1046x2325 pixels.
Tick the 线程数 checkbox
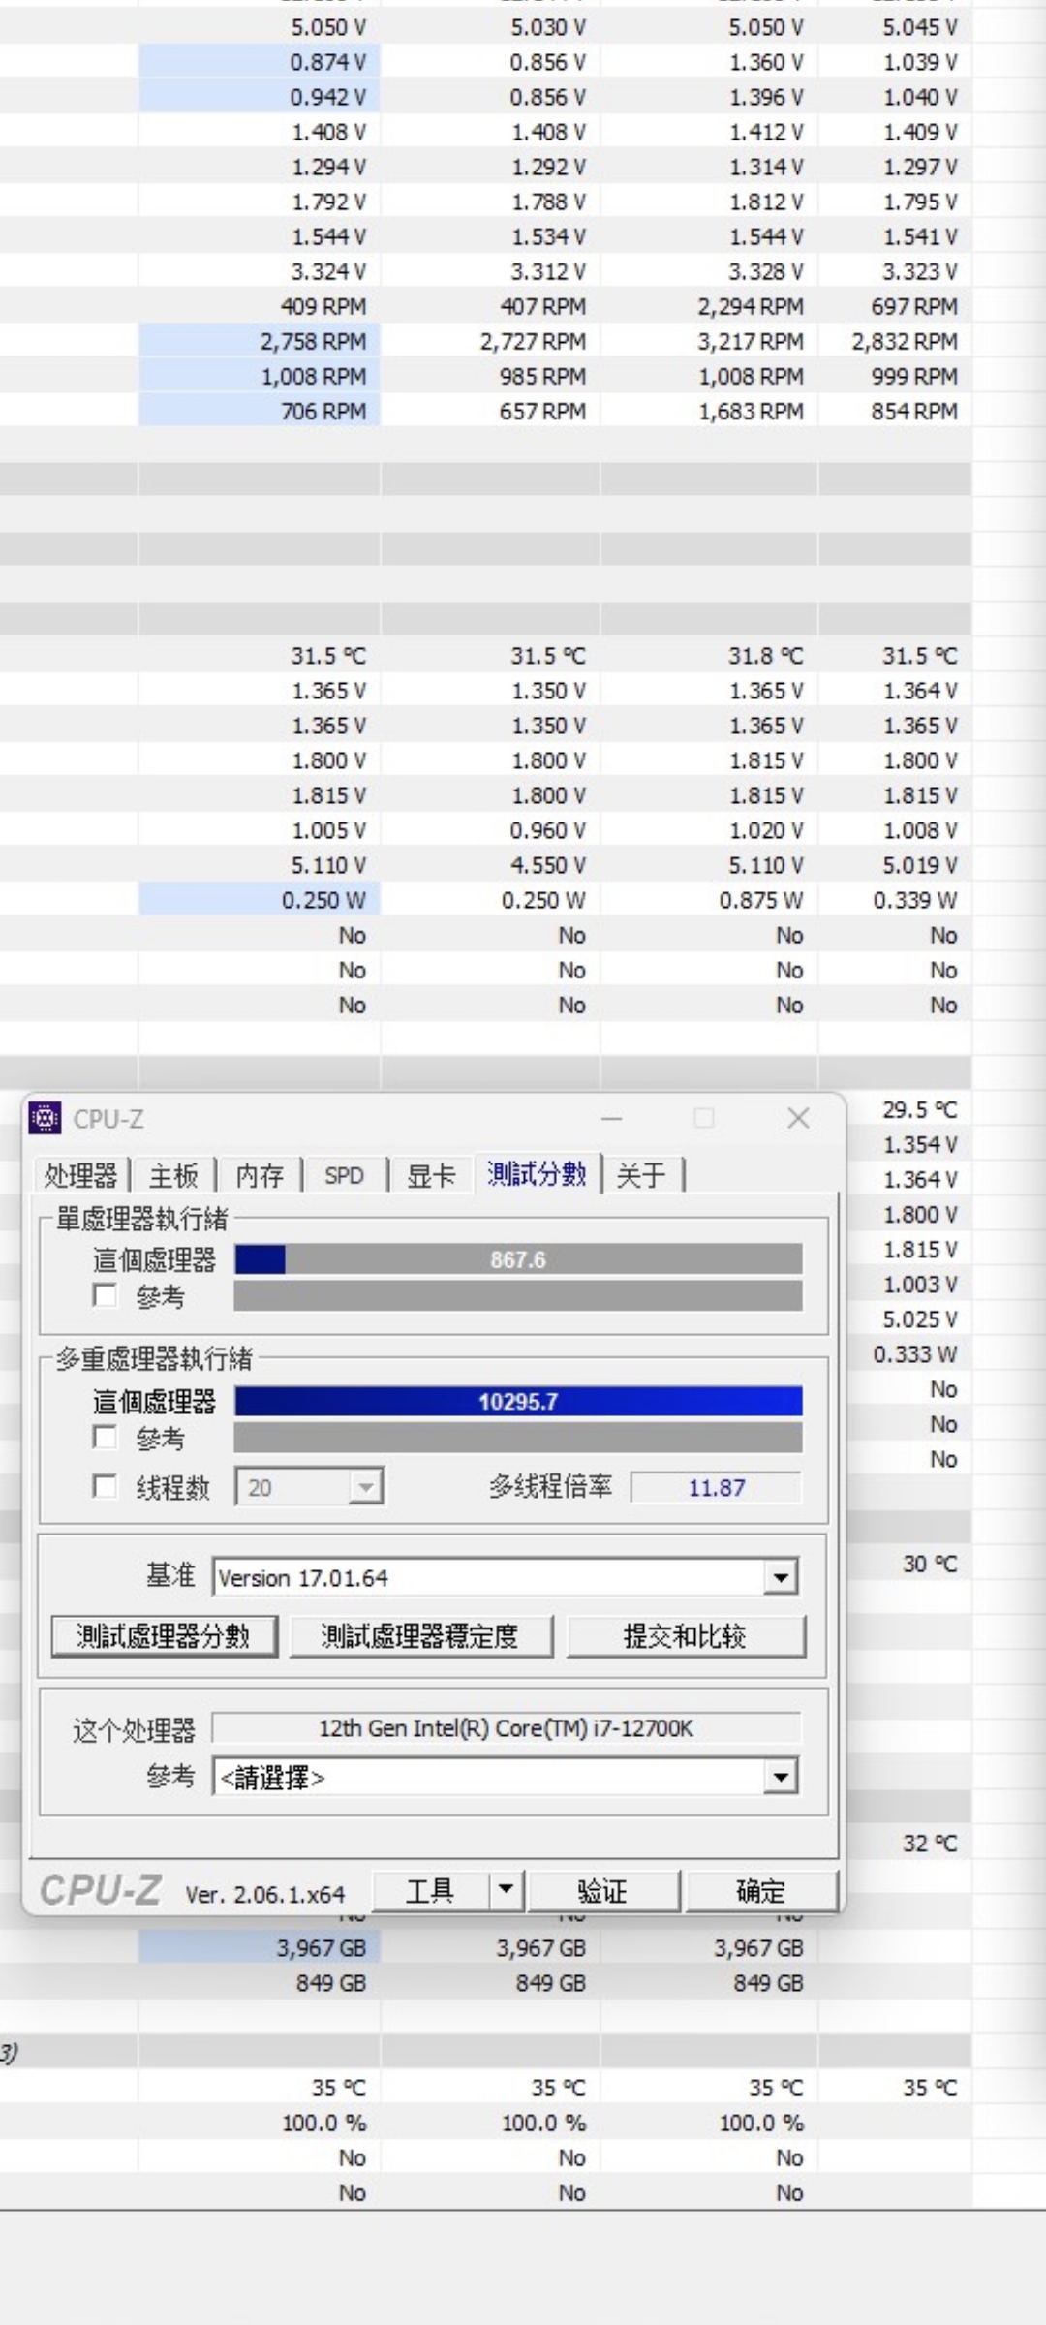pyautogui.click(x=105, y=1486)
